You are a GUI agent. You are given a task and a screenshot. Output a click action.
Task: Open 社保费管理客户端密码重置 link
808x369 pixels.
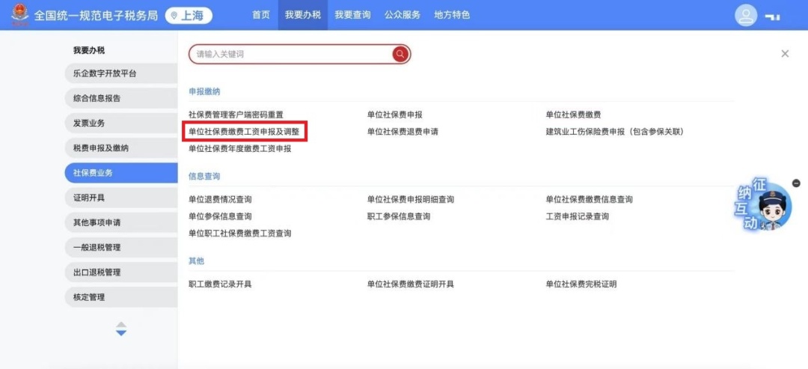[x=236, y=115]
